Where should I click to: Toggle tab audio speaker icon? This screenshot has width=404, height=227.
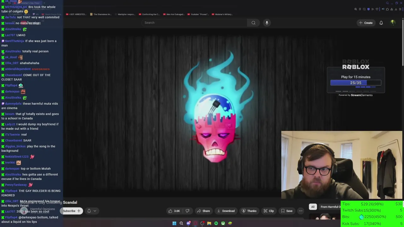[383, 9]
